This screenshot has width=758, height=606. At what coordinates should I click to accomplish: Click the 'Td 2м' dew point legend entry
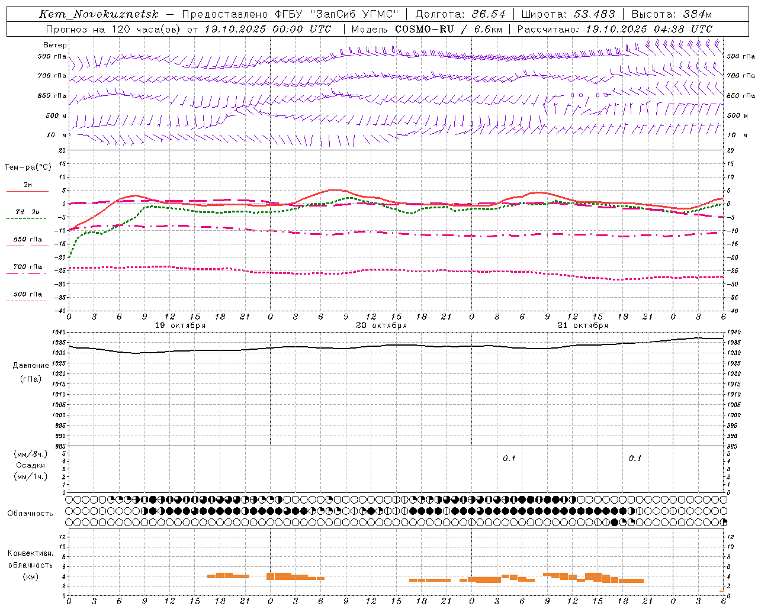click(27, 212)
